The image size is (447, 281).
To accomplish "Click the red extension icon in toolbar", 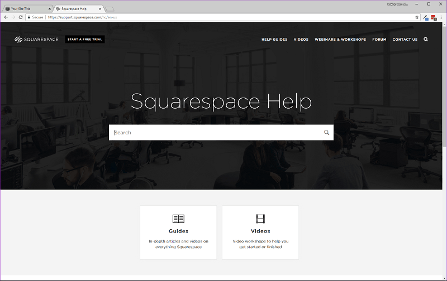I will [x=434, y=18].
